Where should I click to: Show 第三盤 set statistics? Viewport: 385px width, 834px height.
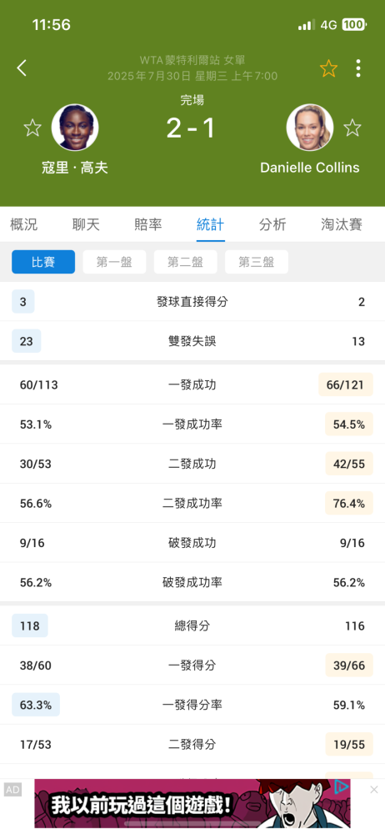click(257, 262)
